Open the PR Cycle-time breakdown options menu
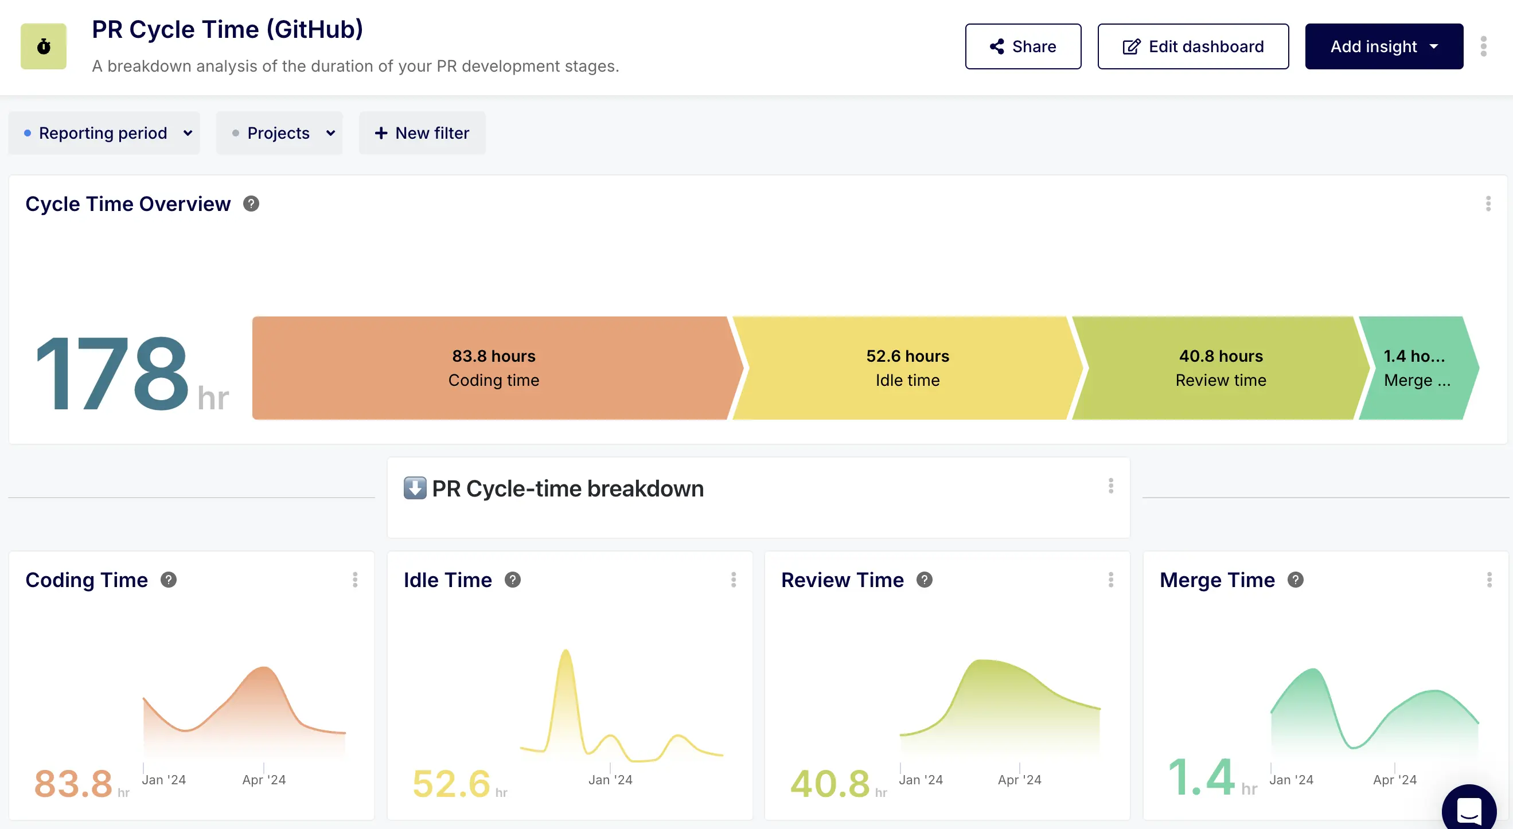Screen dimensions: 1513x829 click(1110, 486)
